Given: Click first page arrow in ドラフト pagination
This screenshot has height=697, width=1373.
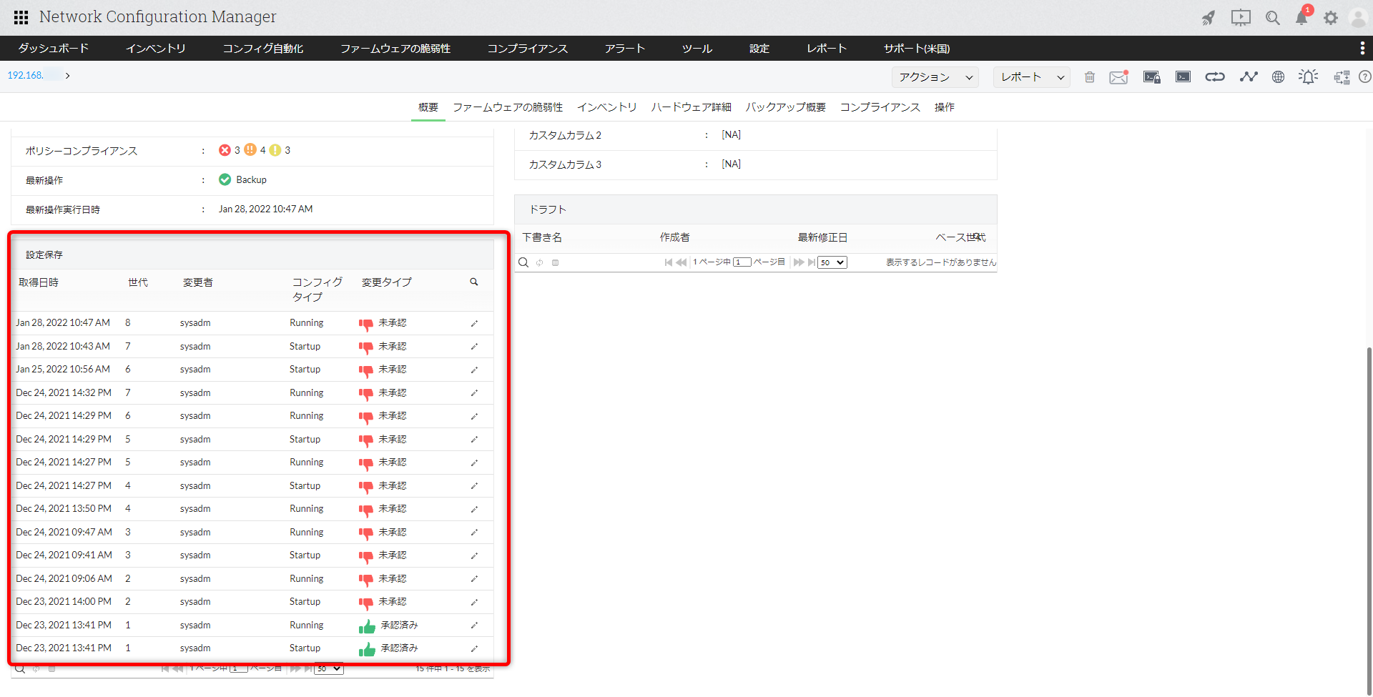Looking at the screenshot, I should (669, 262).
